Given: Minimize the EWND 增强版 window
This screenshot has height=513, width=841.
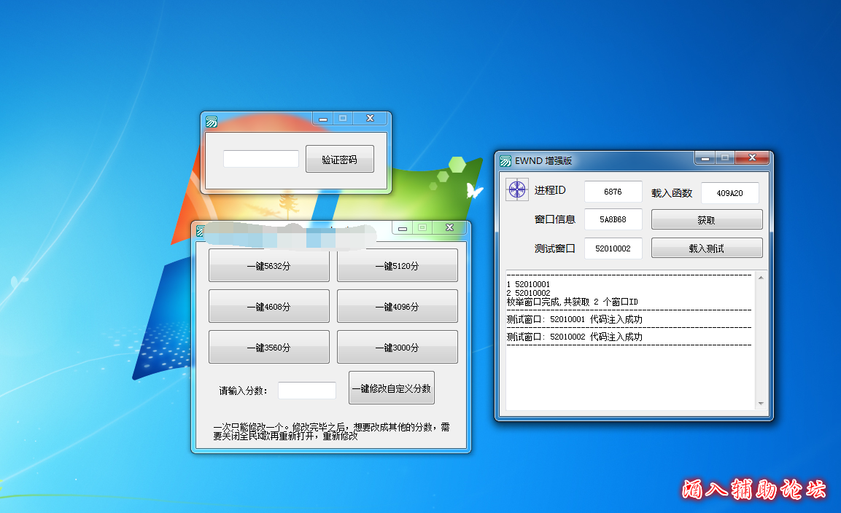Looking at the screenshot, I should 705,158.
